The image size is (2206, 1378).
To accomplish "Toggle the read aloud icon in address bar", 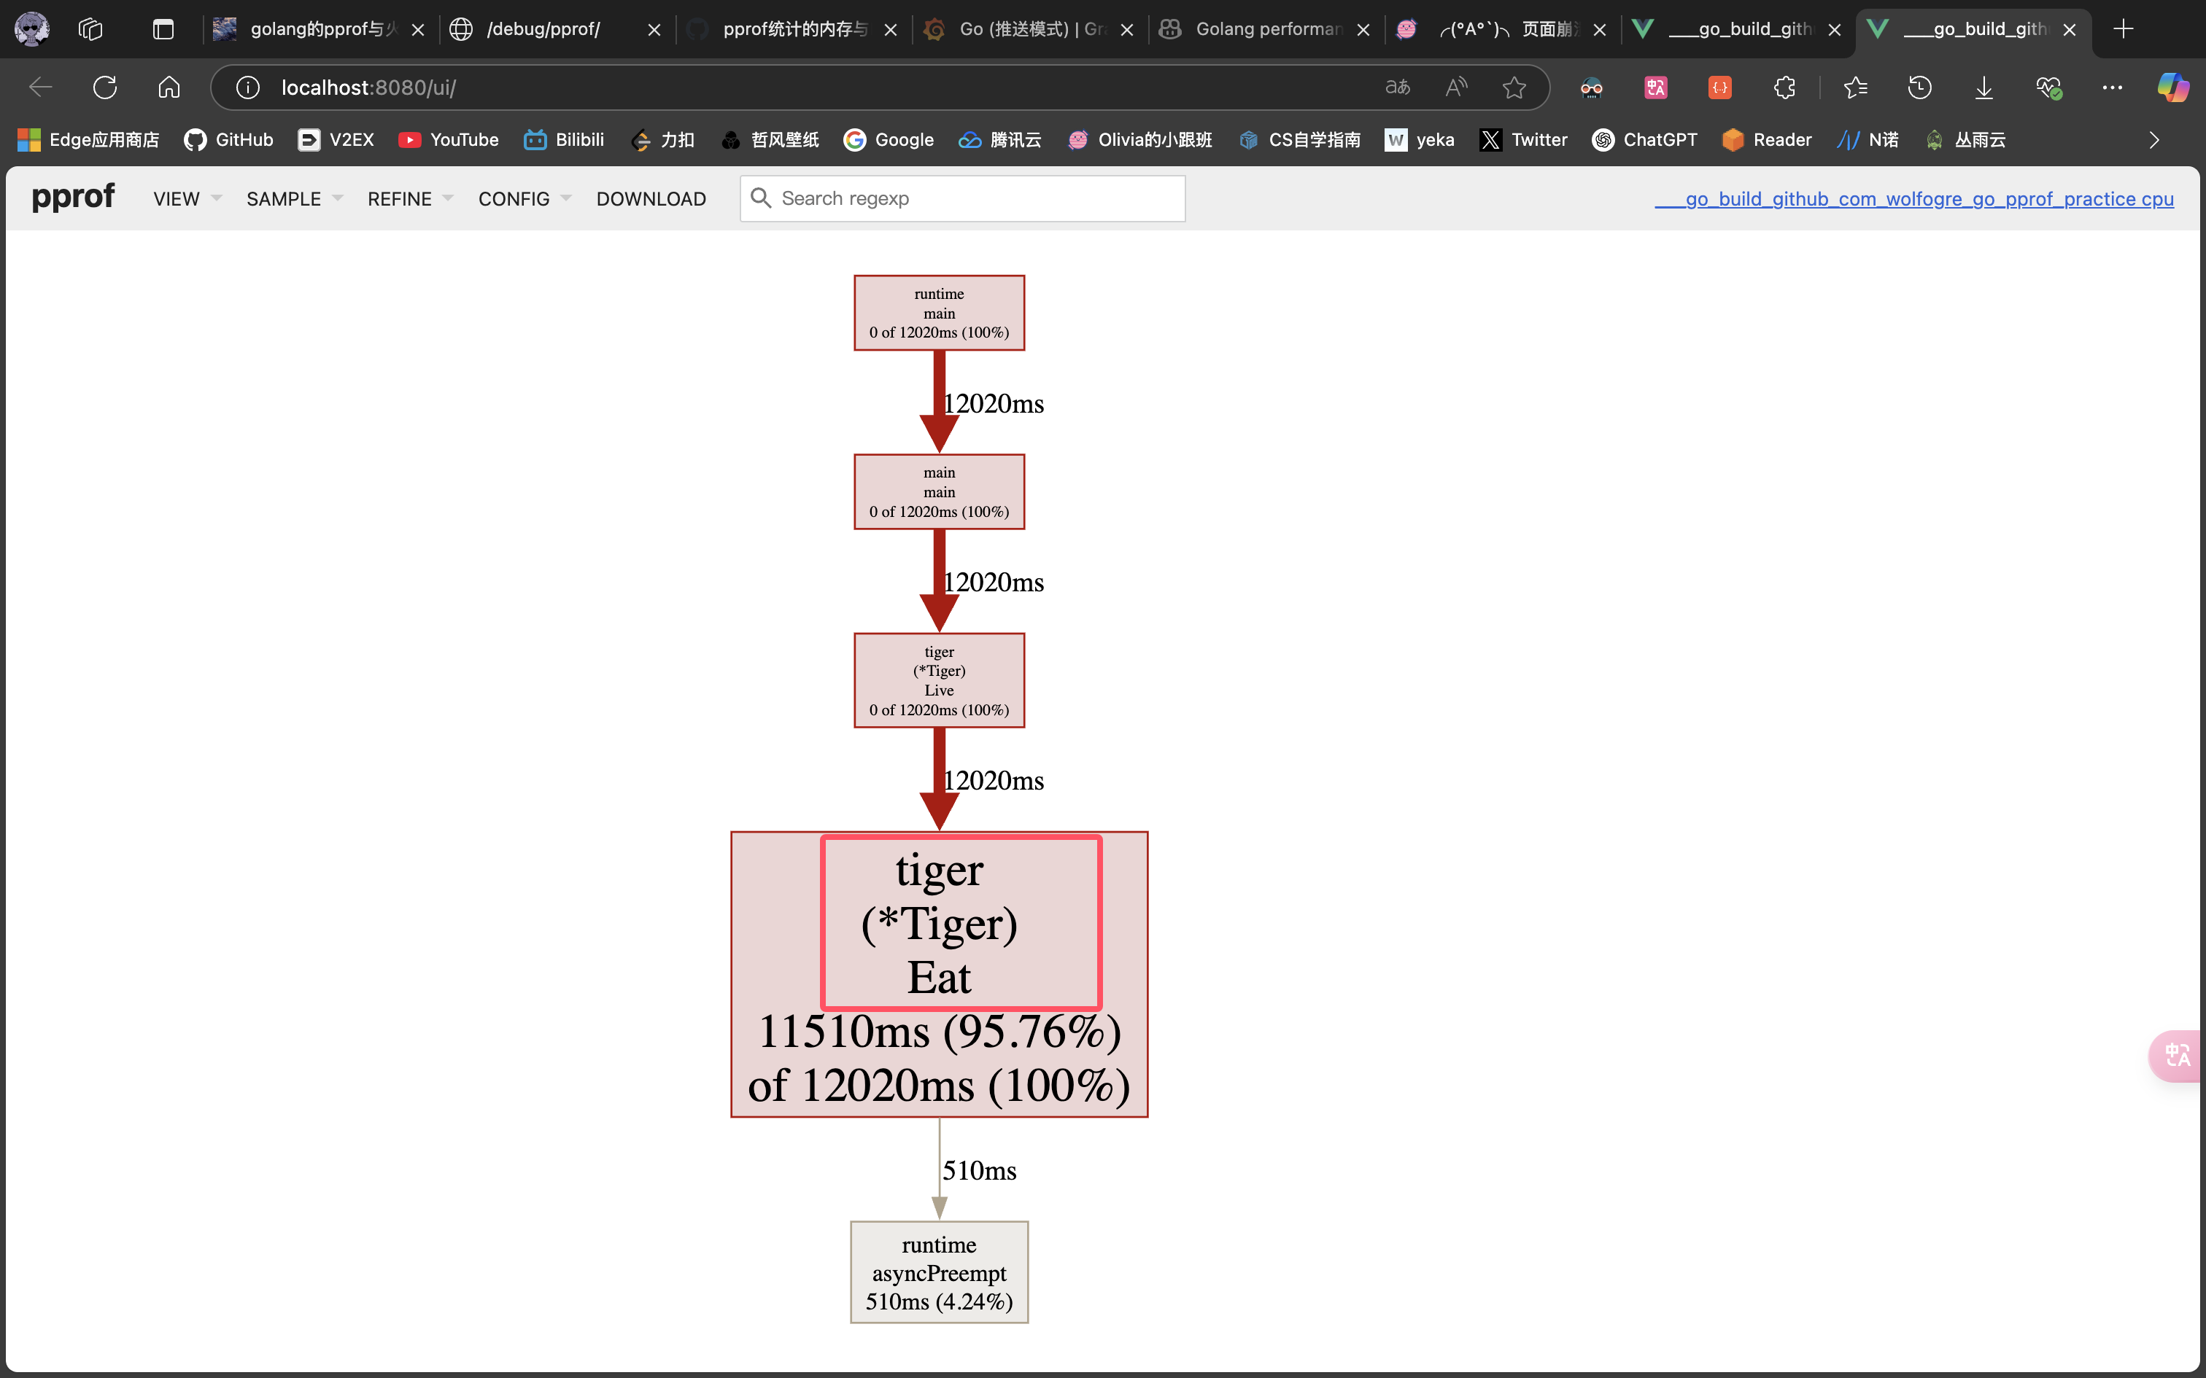I will 1456,87.
